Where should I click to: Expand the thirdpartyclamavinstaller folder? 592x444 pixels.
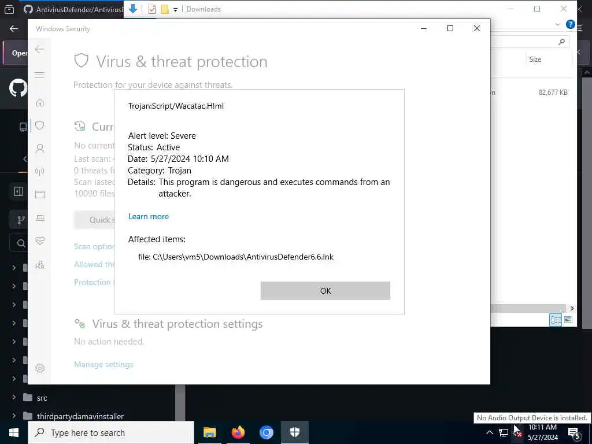(x=14, y=416)
